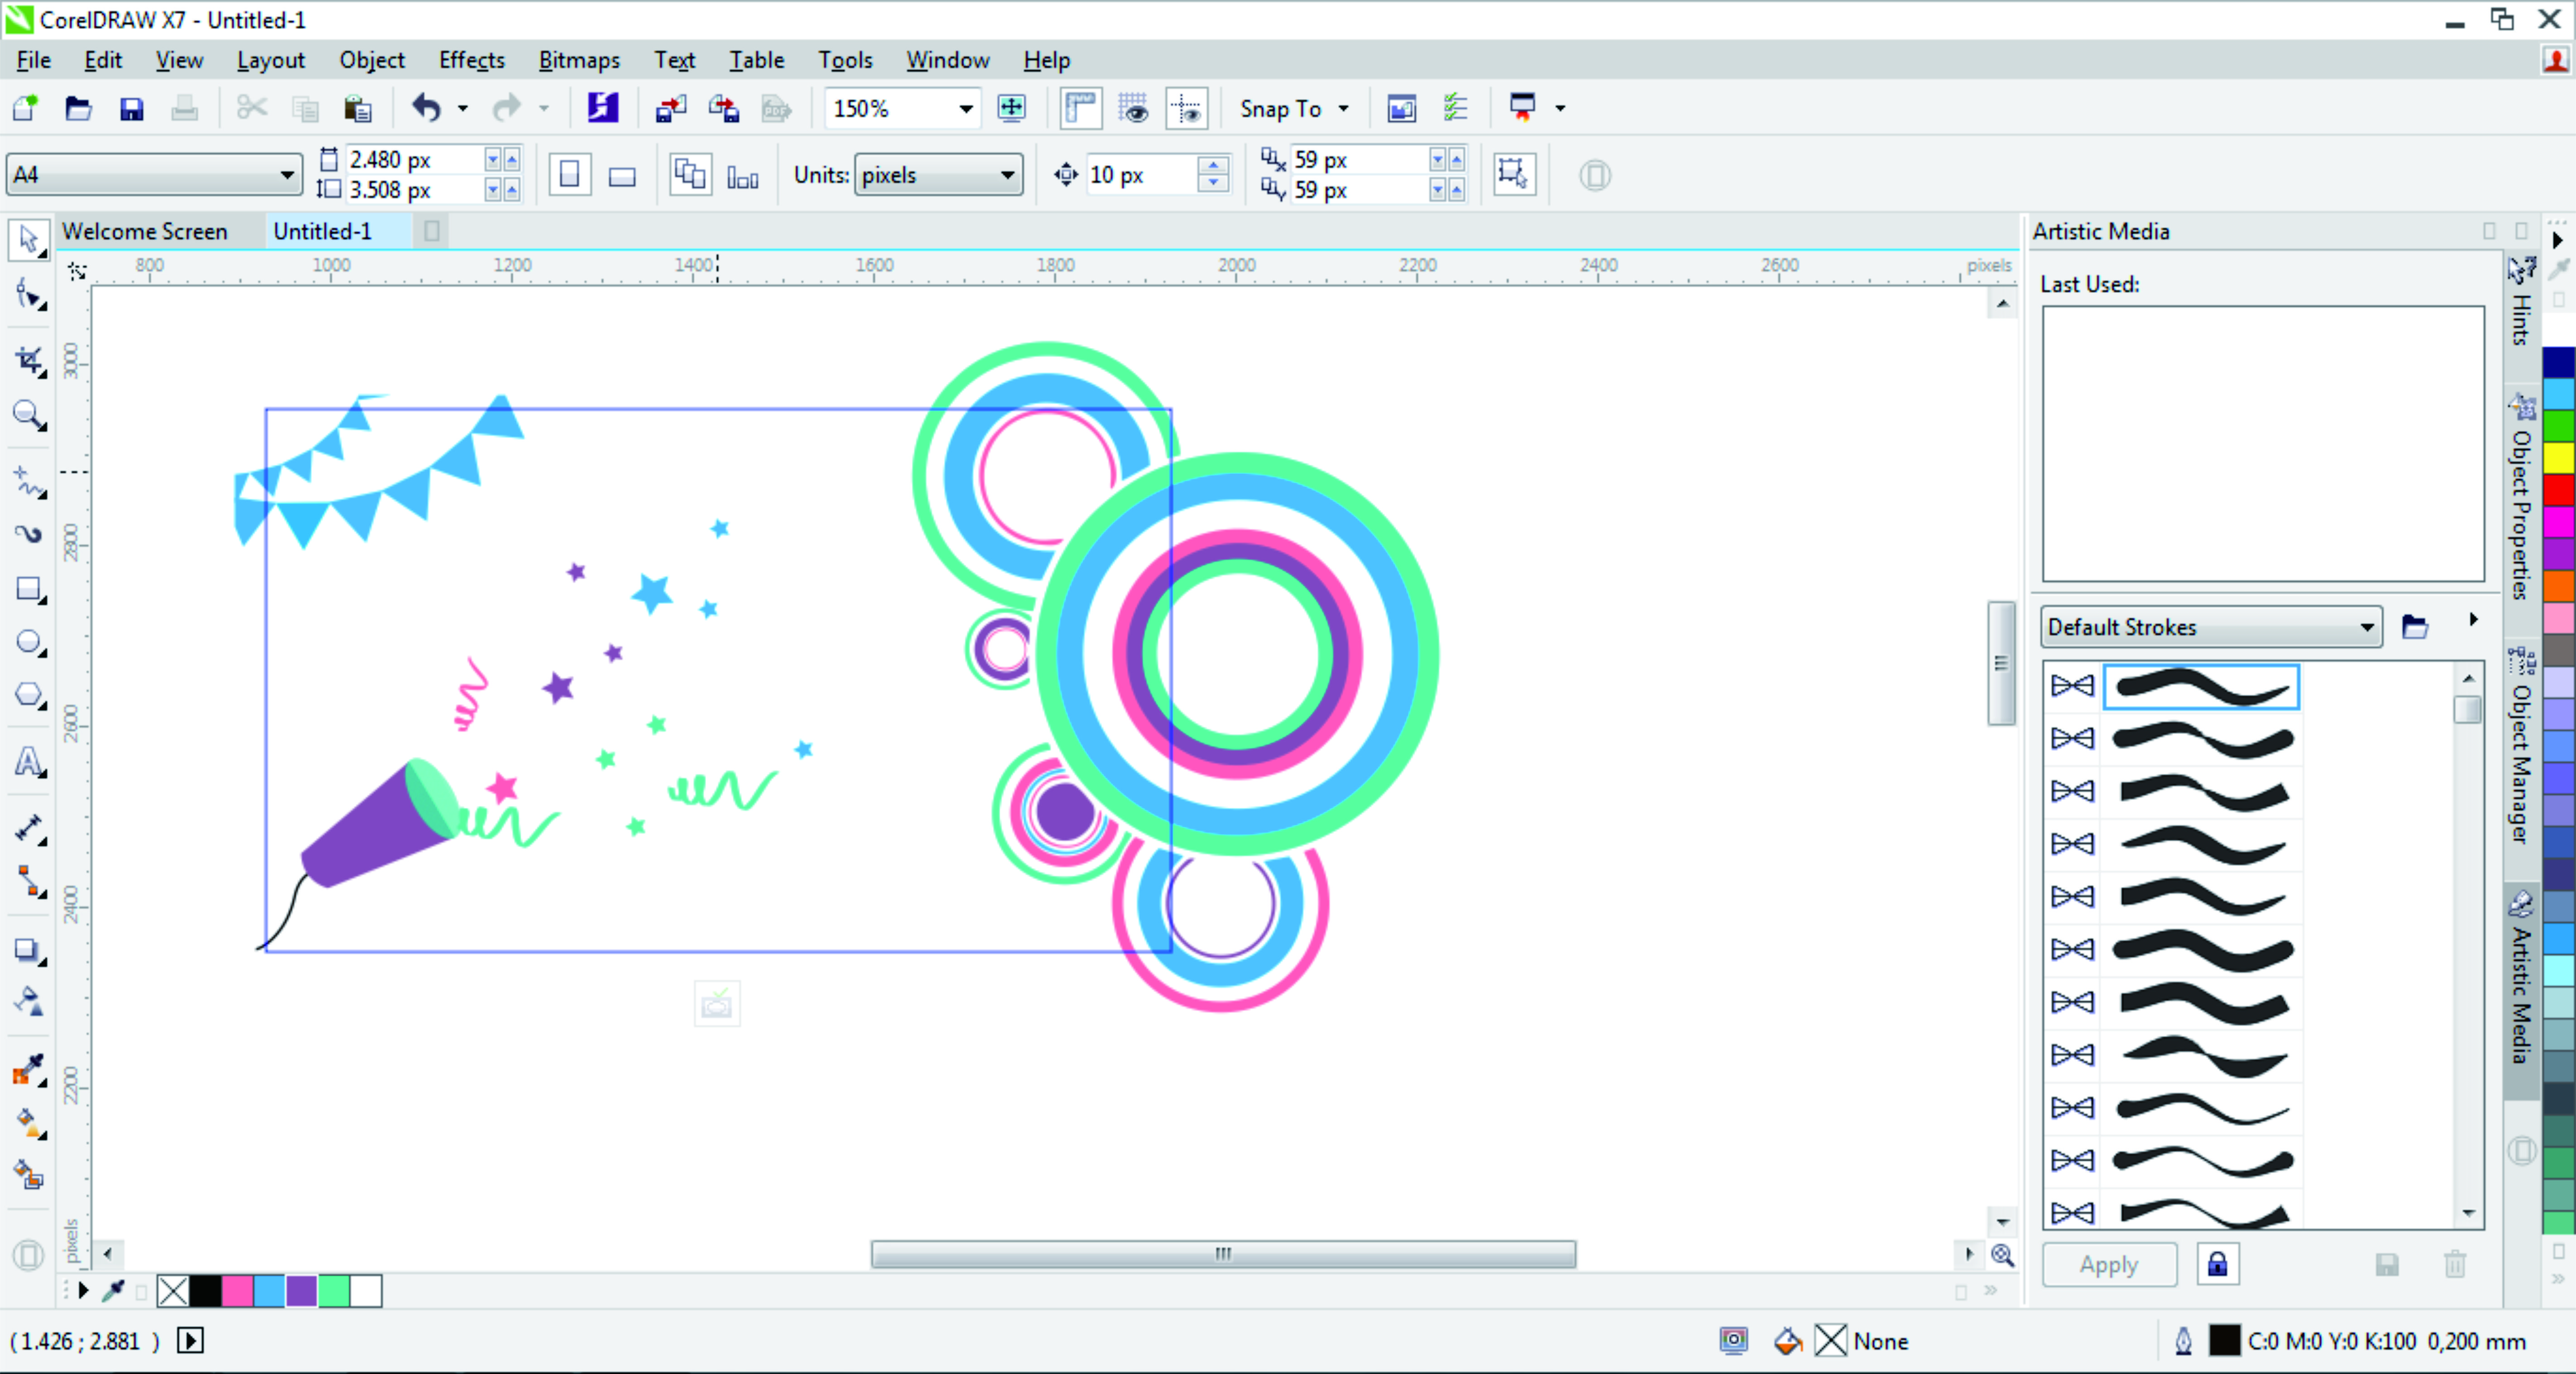Image resolution: width=2576 pixels, height=1374 pixels.
Task: Select the Ellipse tool
Action: tap(30, 642)
